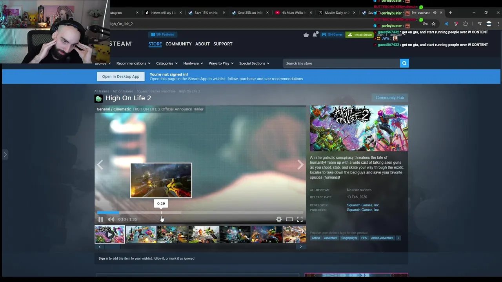The width and height of the screenshot is (502, 282).
Task: Click Open in Desktop App button
Action: click(x=121, y=76)
